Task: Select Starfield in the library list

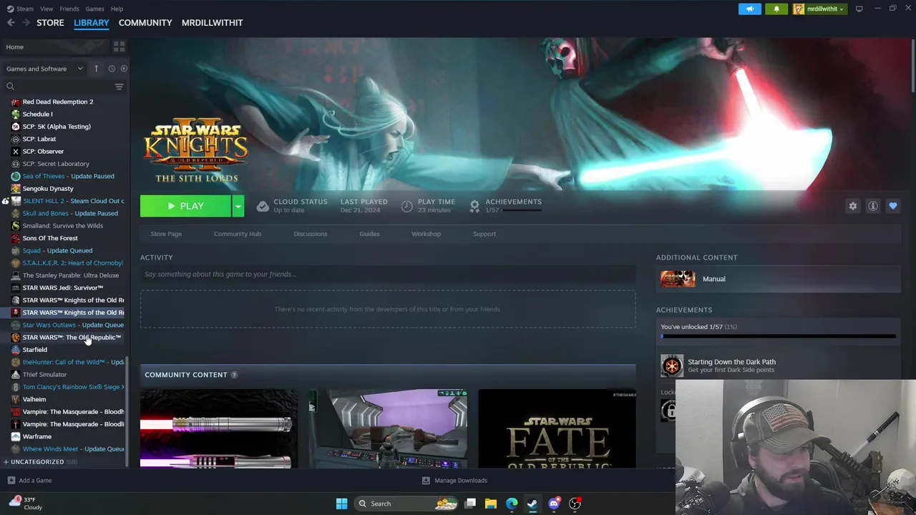Action: pyautogui.click(x=34, y=350)
